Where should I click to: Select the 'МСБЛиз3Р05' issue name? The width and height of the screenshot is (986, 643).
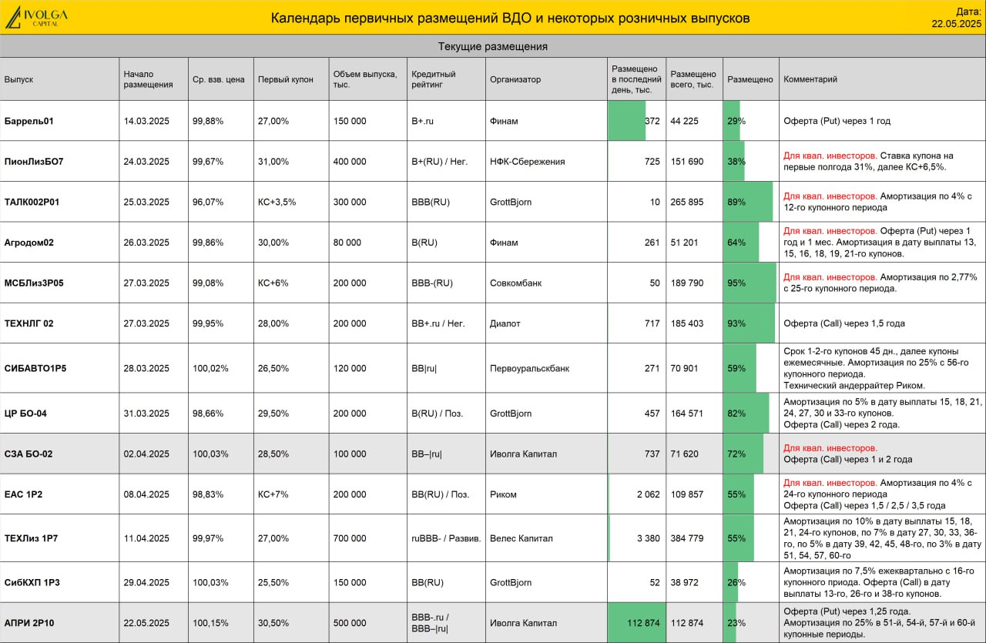33,283
